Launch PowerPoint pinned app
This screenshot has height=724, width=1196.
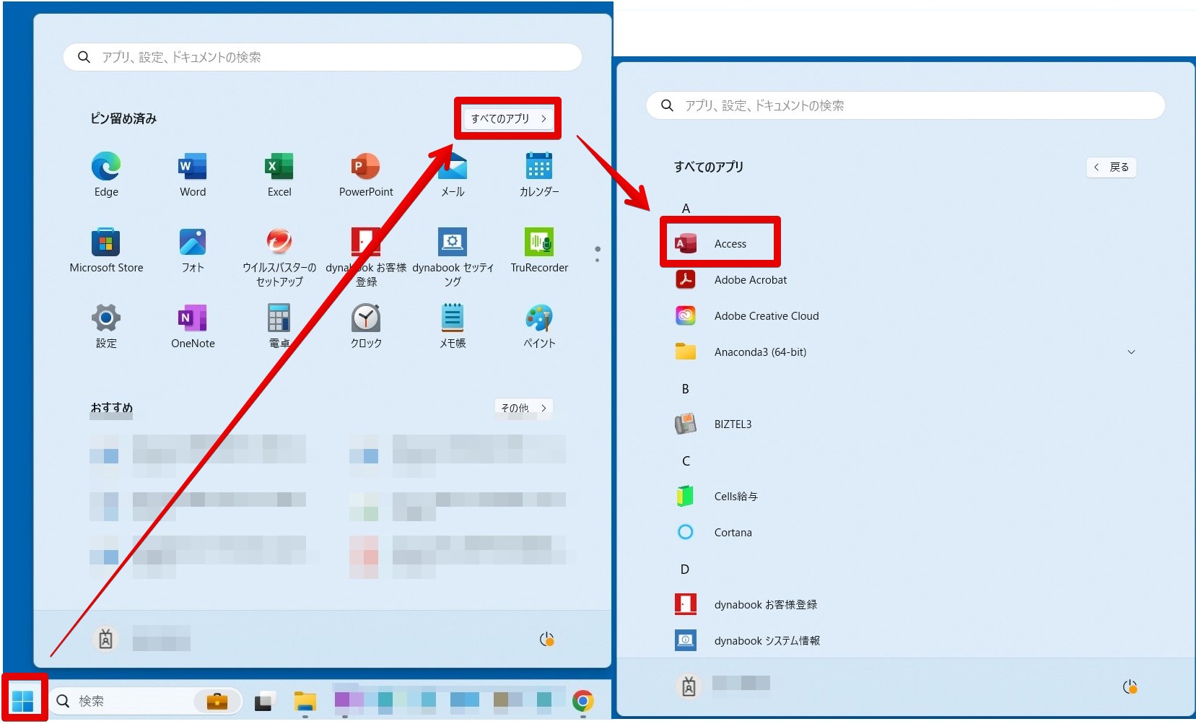[x=366, y=174]
